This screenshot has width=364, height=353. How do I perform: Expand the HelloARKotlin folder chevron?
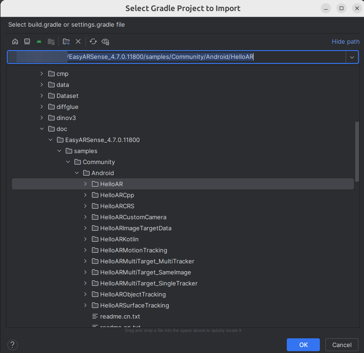point(85,239)
